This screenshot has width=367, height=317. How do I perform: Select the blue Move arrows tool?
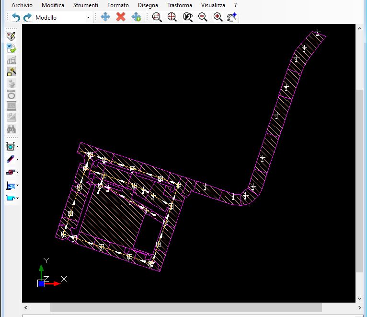point(105,17)
